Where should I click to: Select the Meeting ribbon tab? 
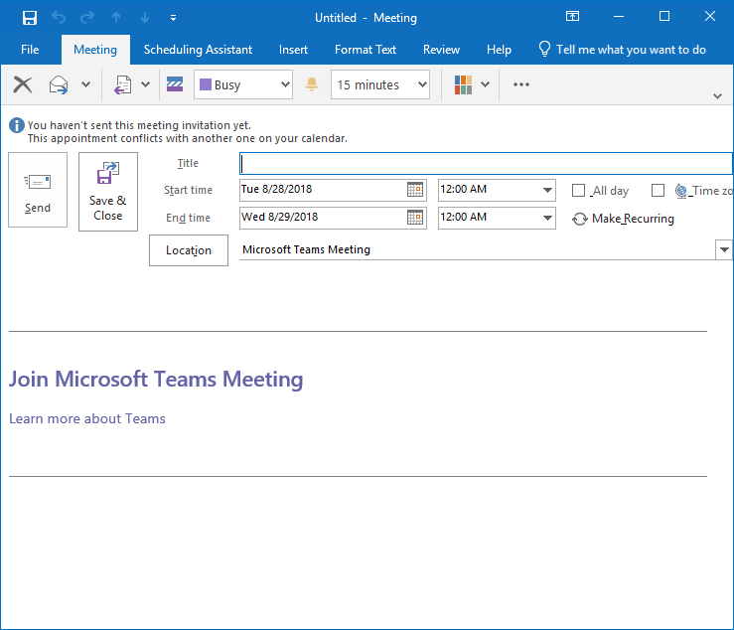tap(95, 50)
